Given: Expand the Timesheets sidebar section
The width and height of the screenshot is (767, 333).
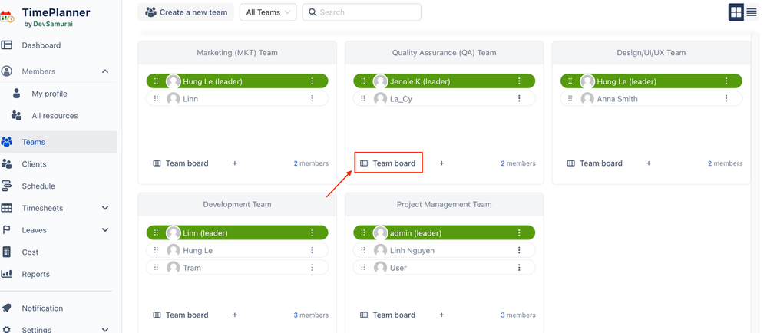Looking at the screenshot, I should click(x=105, y=208).
